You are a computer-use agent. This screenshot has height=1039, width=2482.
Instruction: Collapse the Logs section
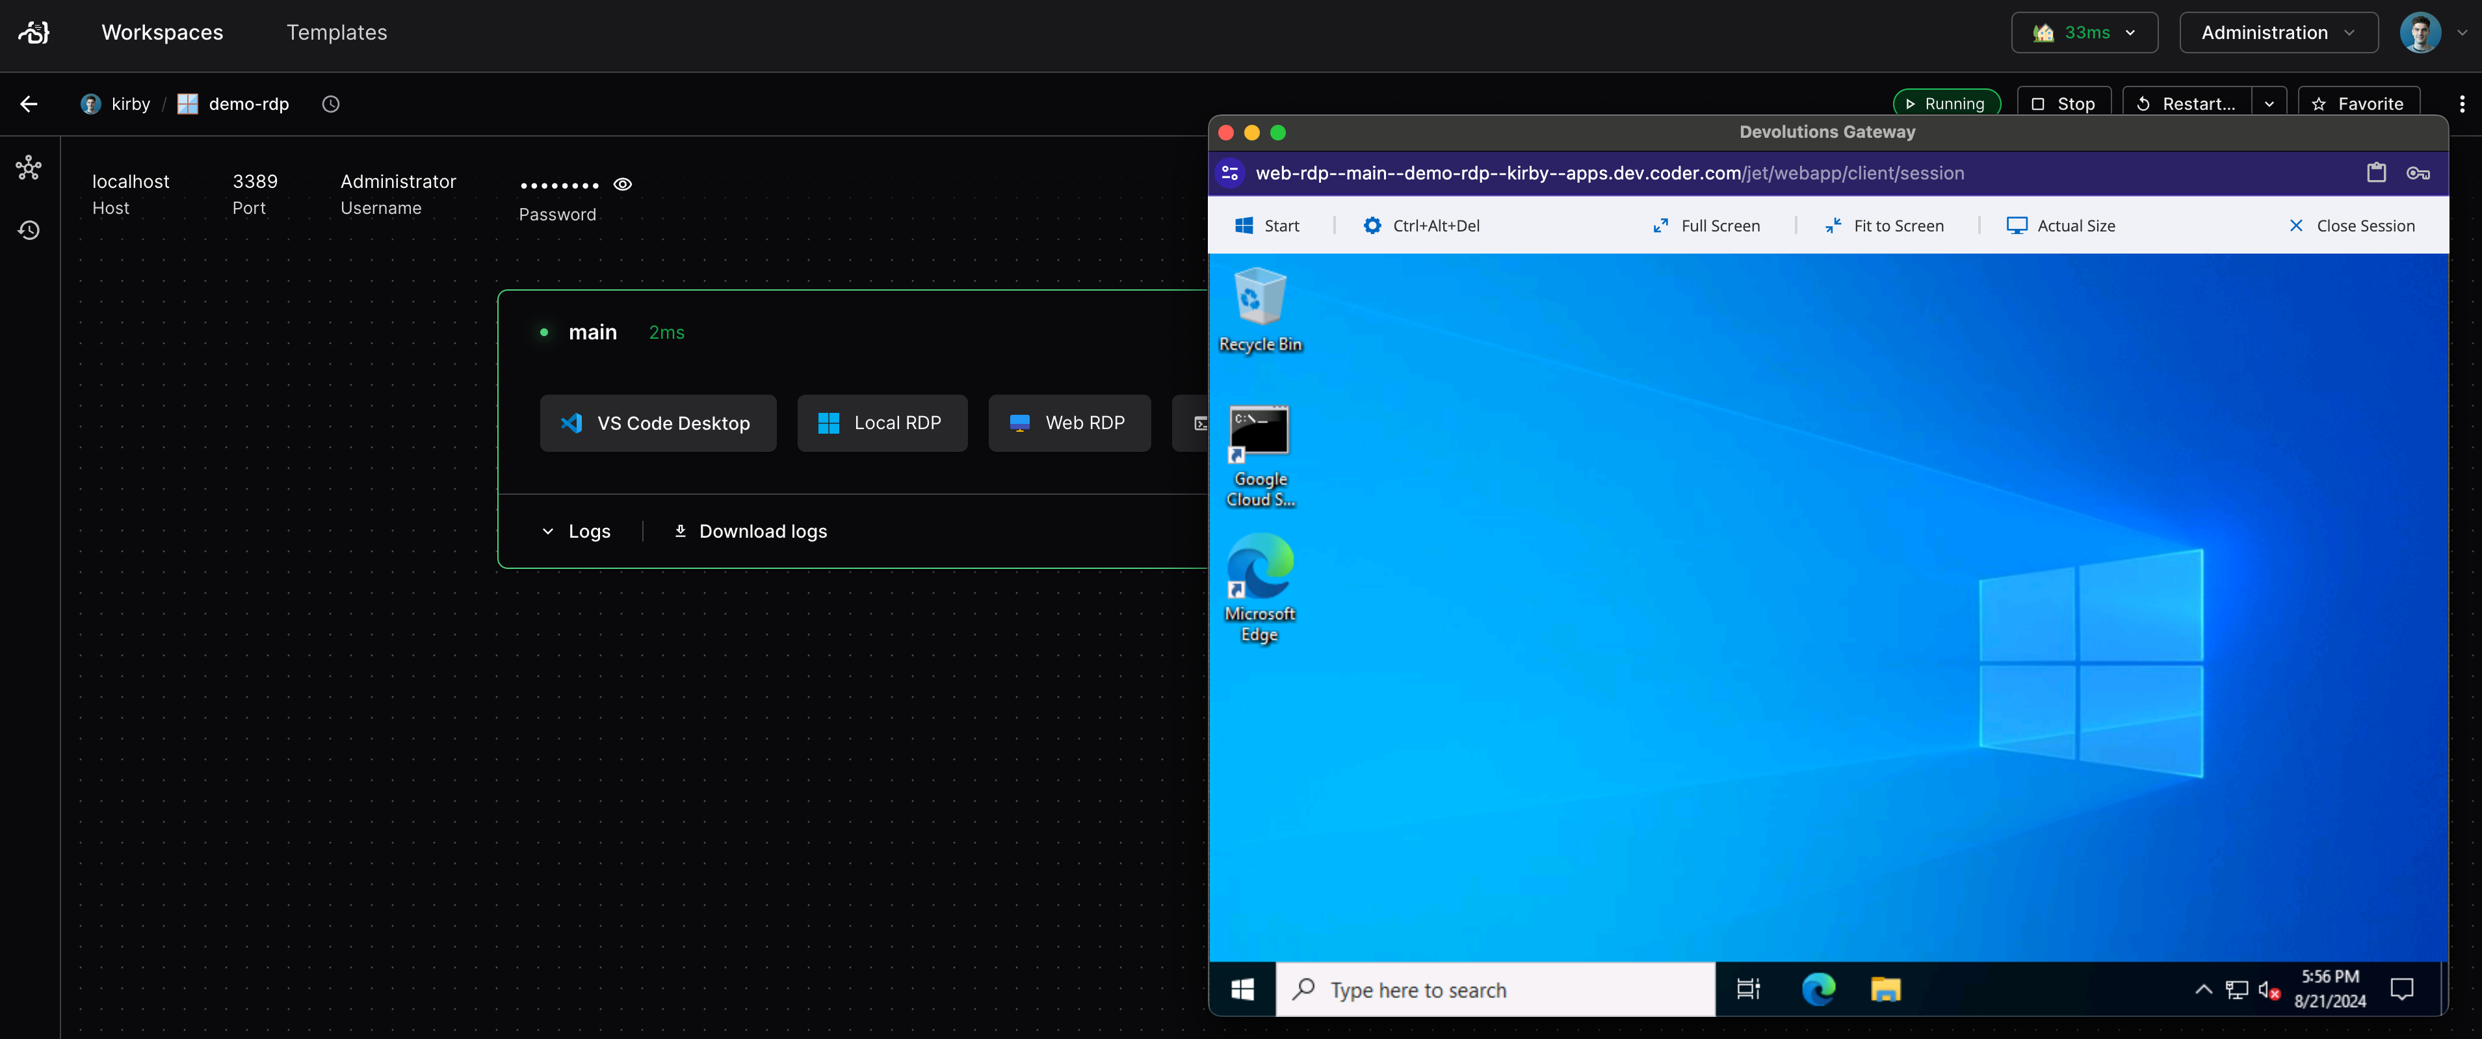coord(576,531)
